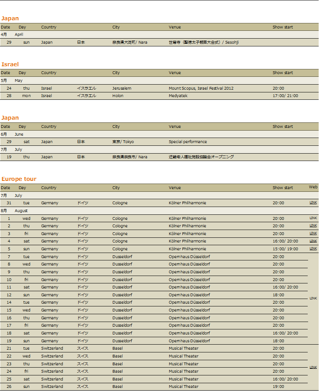Click 'Musical Theater' venue on August 25

coord(184,379)
